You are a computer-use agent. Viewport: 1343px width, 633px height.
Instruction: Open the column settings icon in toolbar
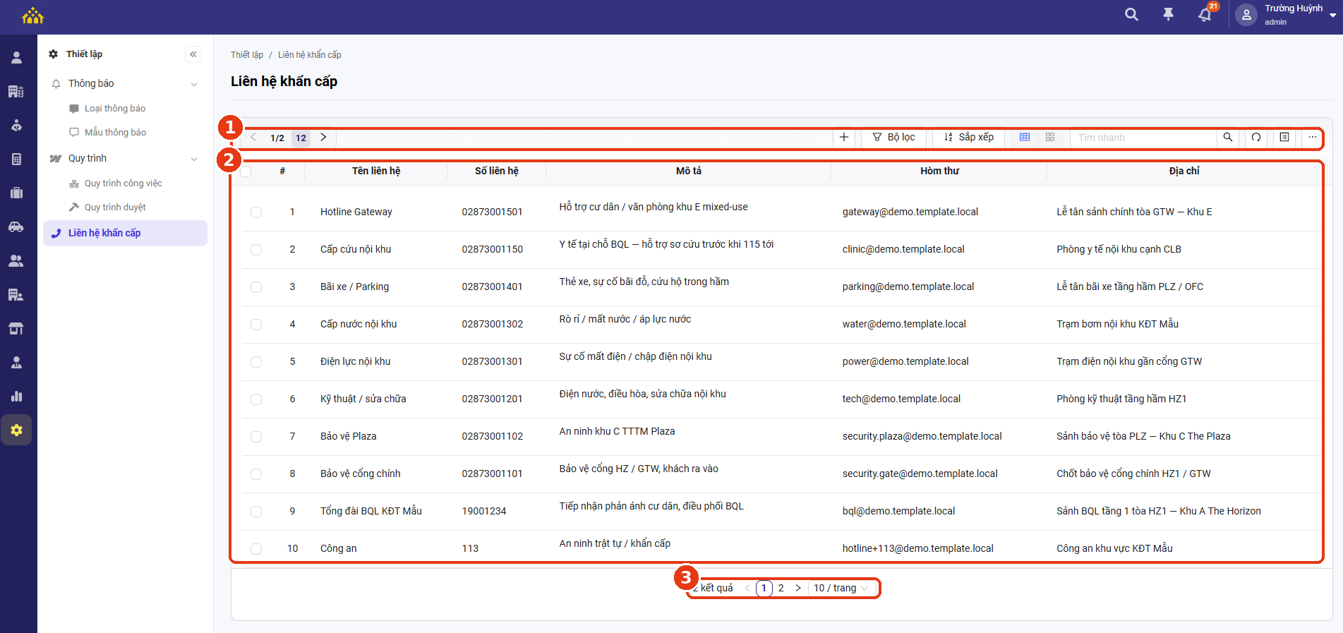point(1284,138)
